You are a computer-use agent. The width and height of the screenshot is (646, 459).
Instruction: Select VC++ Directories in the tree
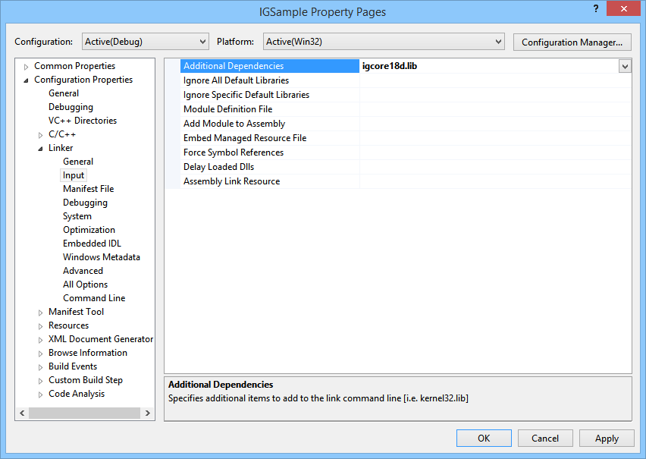pos(82,121)
